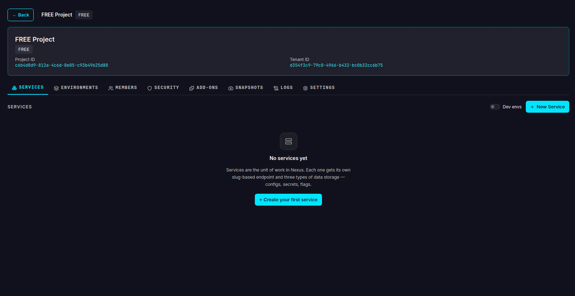This screenshot has height=296, width=575.
Task: Click the FREE Project card title
Action: [35, 39]
